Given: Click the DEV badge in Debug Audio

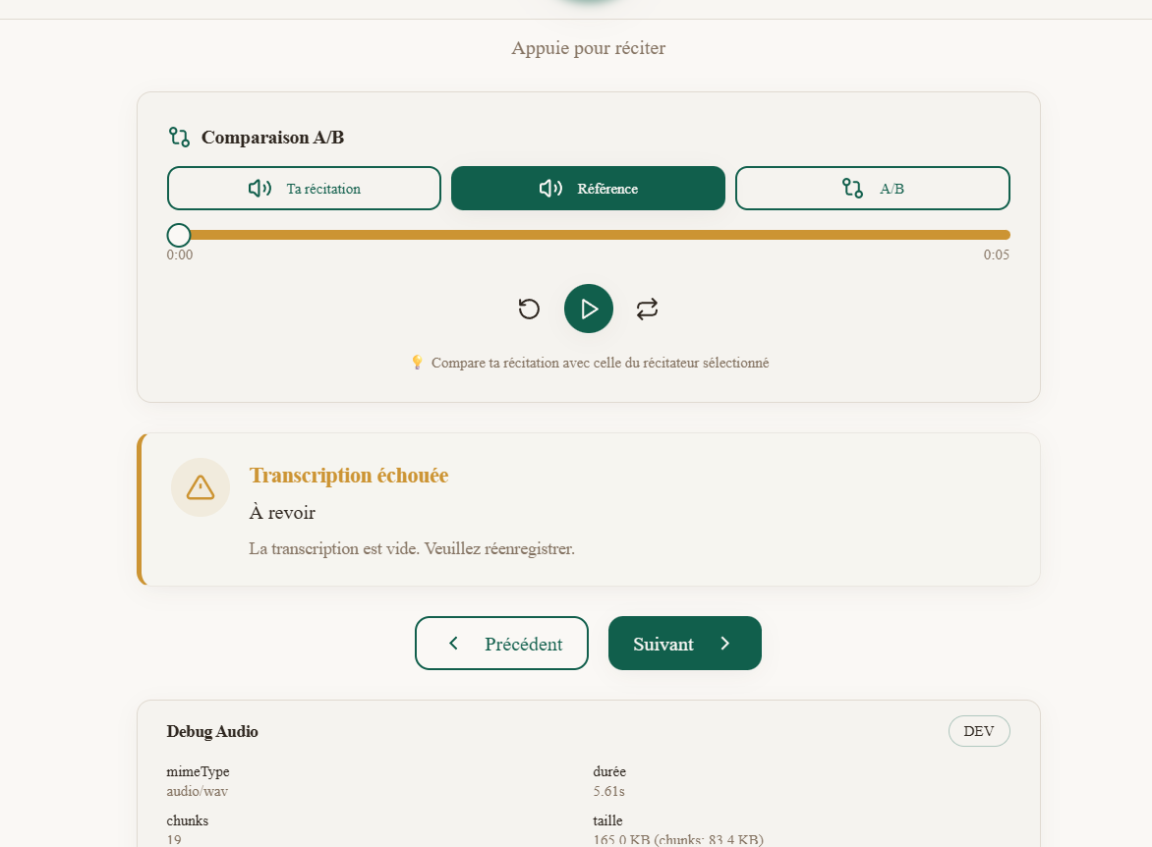Looking at the screenshot, I should (x=978, y=731).
